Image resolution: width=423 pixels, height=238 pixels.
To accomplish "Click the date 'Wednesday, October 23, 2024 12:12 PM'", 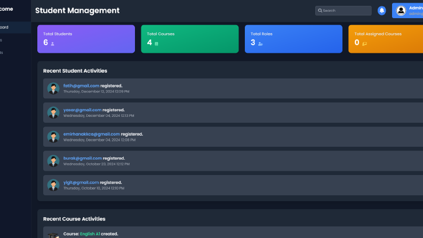I will pyautogui.click(x=97, y=164).
